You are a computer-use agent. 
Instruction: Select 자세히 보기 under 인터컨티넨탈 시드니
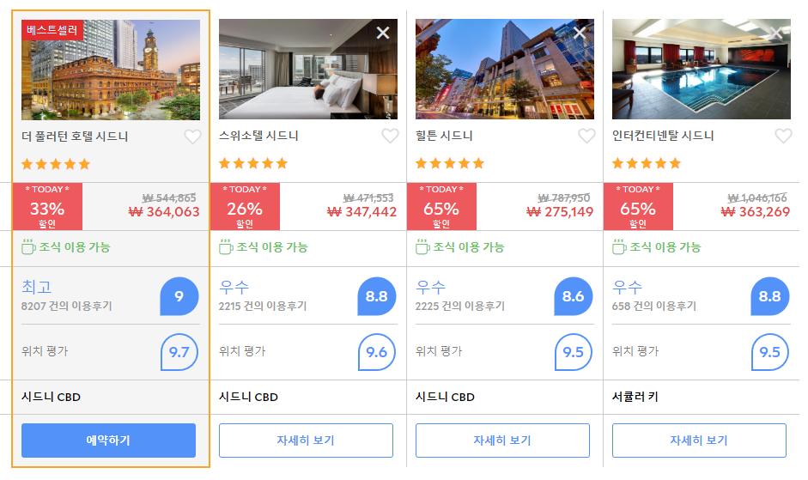tap(699, 441)
